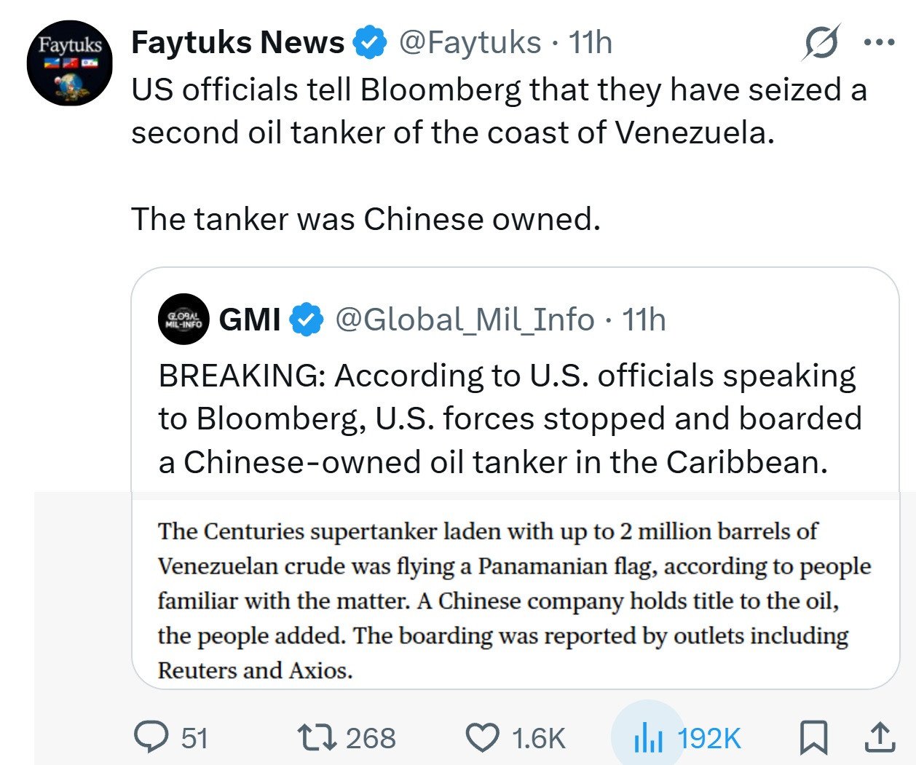Repost the tweet with the retweet icon
916x765 pixels.
pos(317,737)
